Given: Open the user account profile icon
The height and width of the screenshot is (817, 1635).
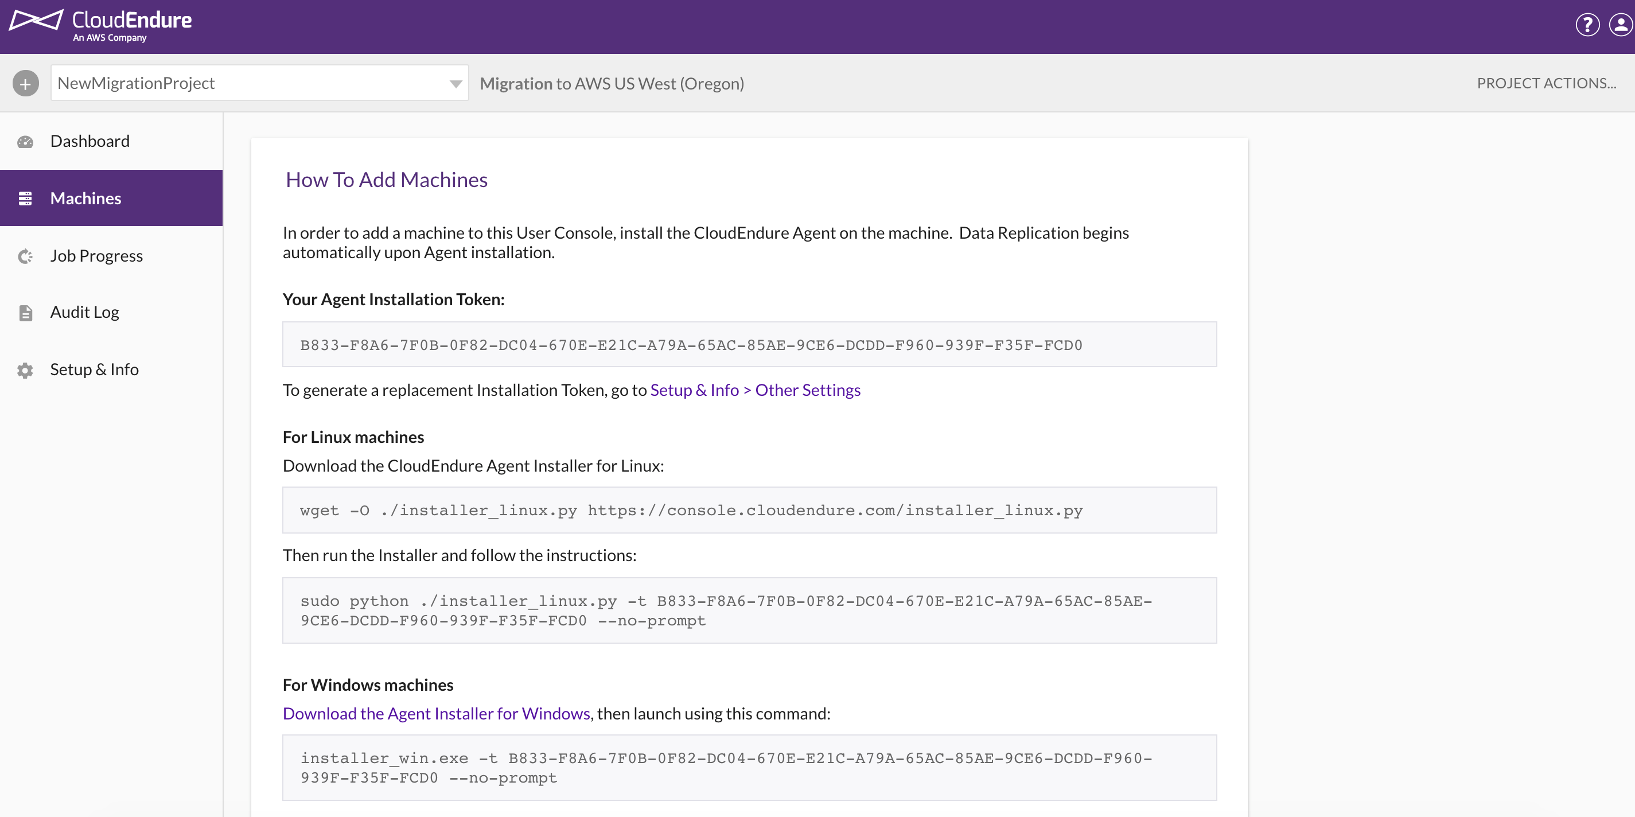Looking at the screenshot, I should click(1621, 25).
